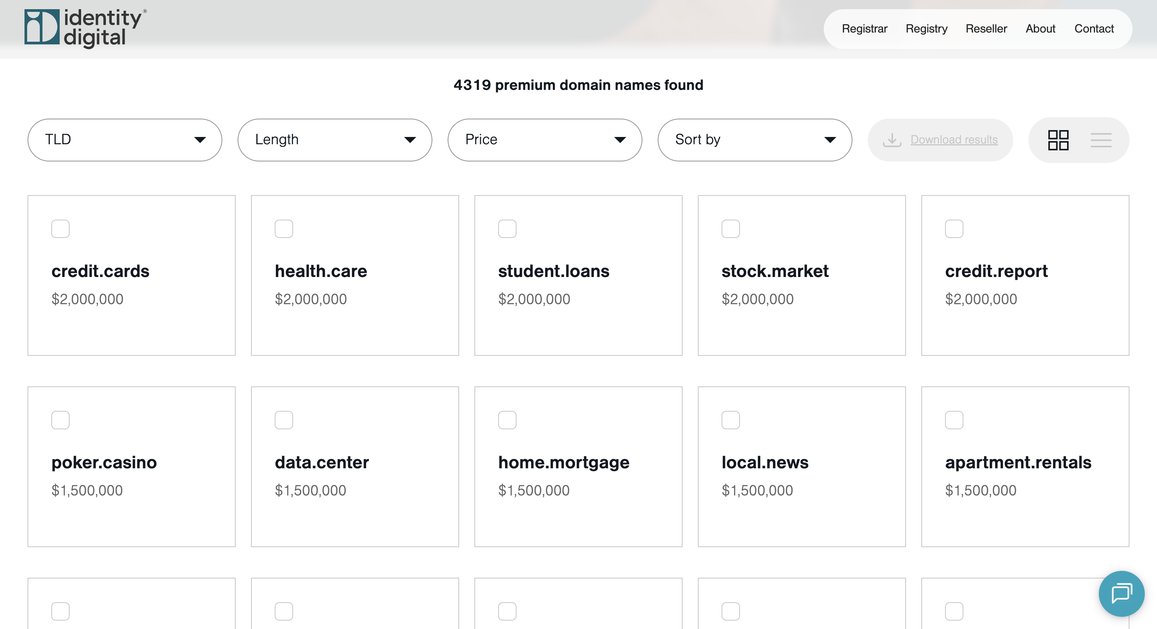1157x629 pixels.
Task: Open the student.loans domain name
Action: 553,271
